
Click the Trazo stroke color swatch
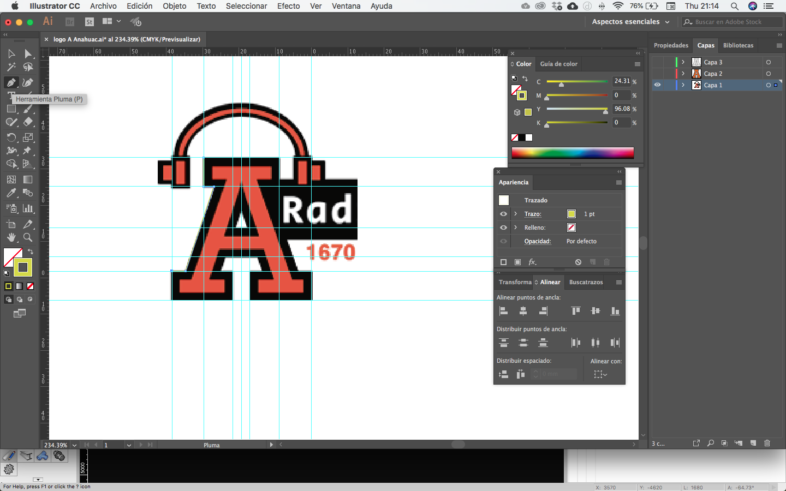[571, 214]
